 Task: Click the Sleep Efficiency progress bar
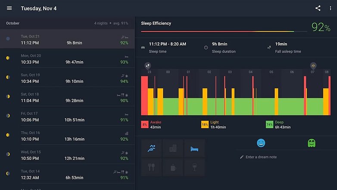click(x=224, y=32)
